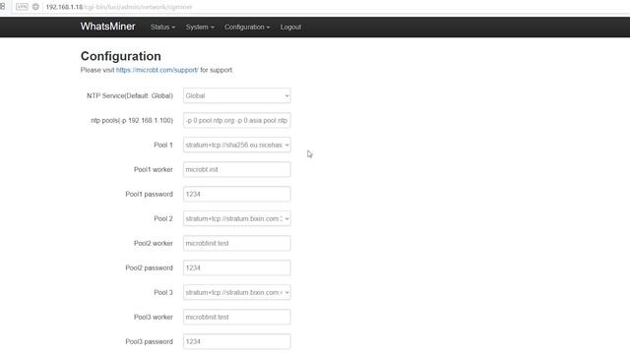Click the WhatsMiner brand logo

pos(107,27)
